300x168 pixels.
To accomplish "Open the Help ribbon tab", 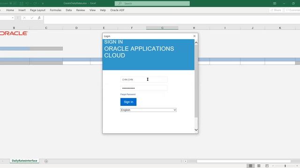I will pos(103,10).
